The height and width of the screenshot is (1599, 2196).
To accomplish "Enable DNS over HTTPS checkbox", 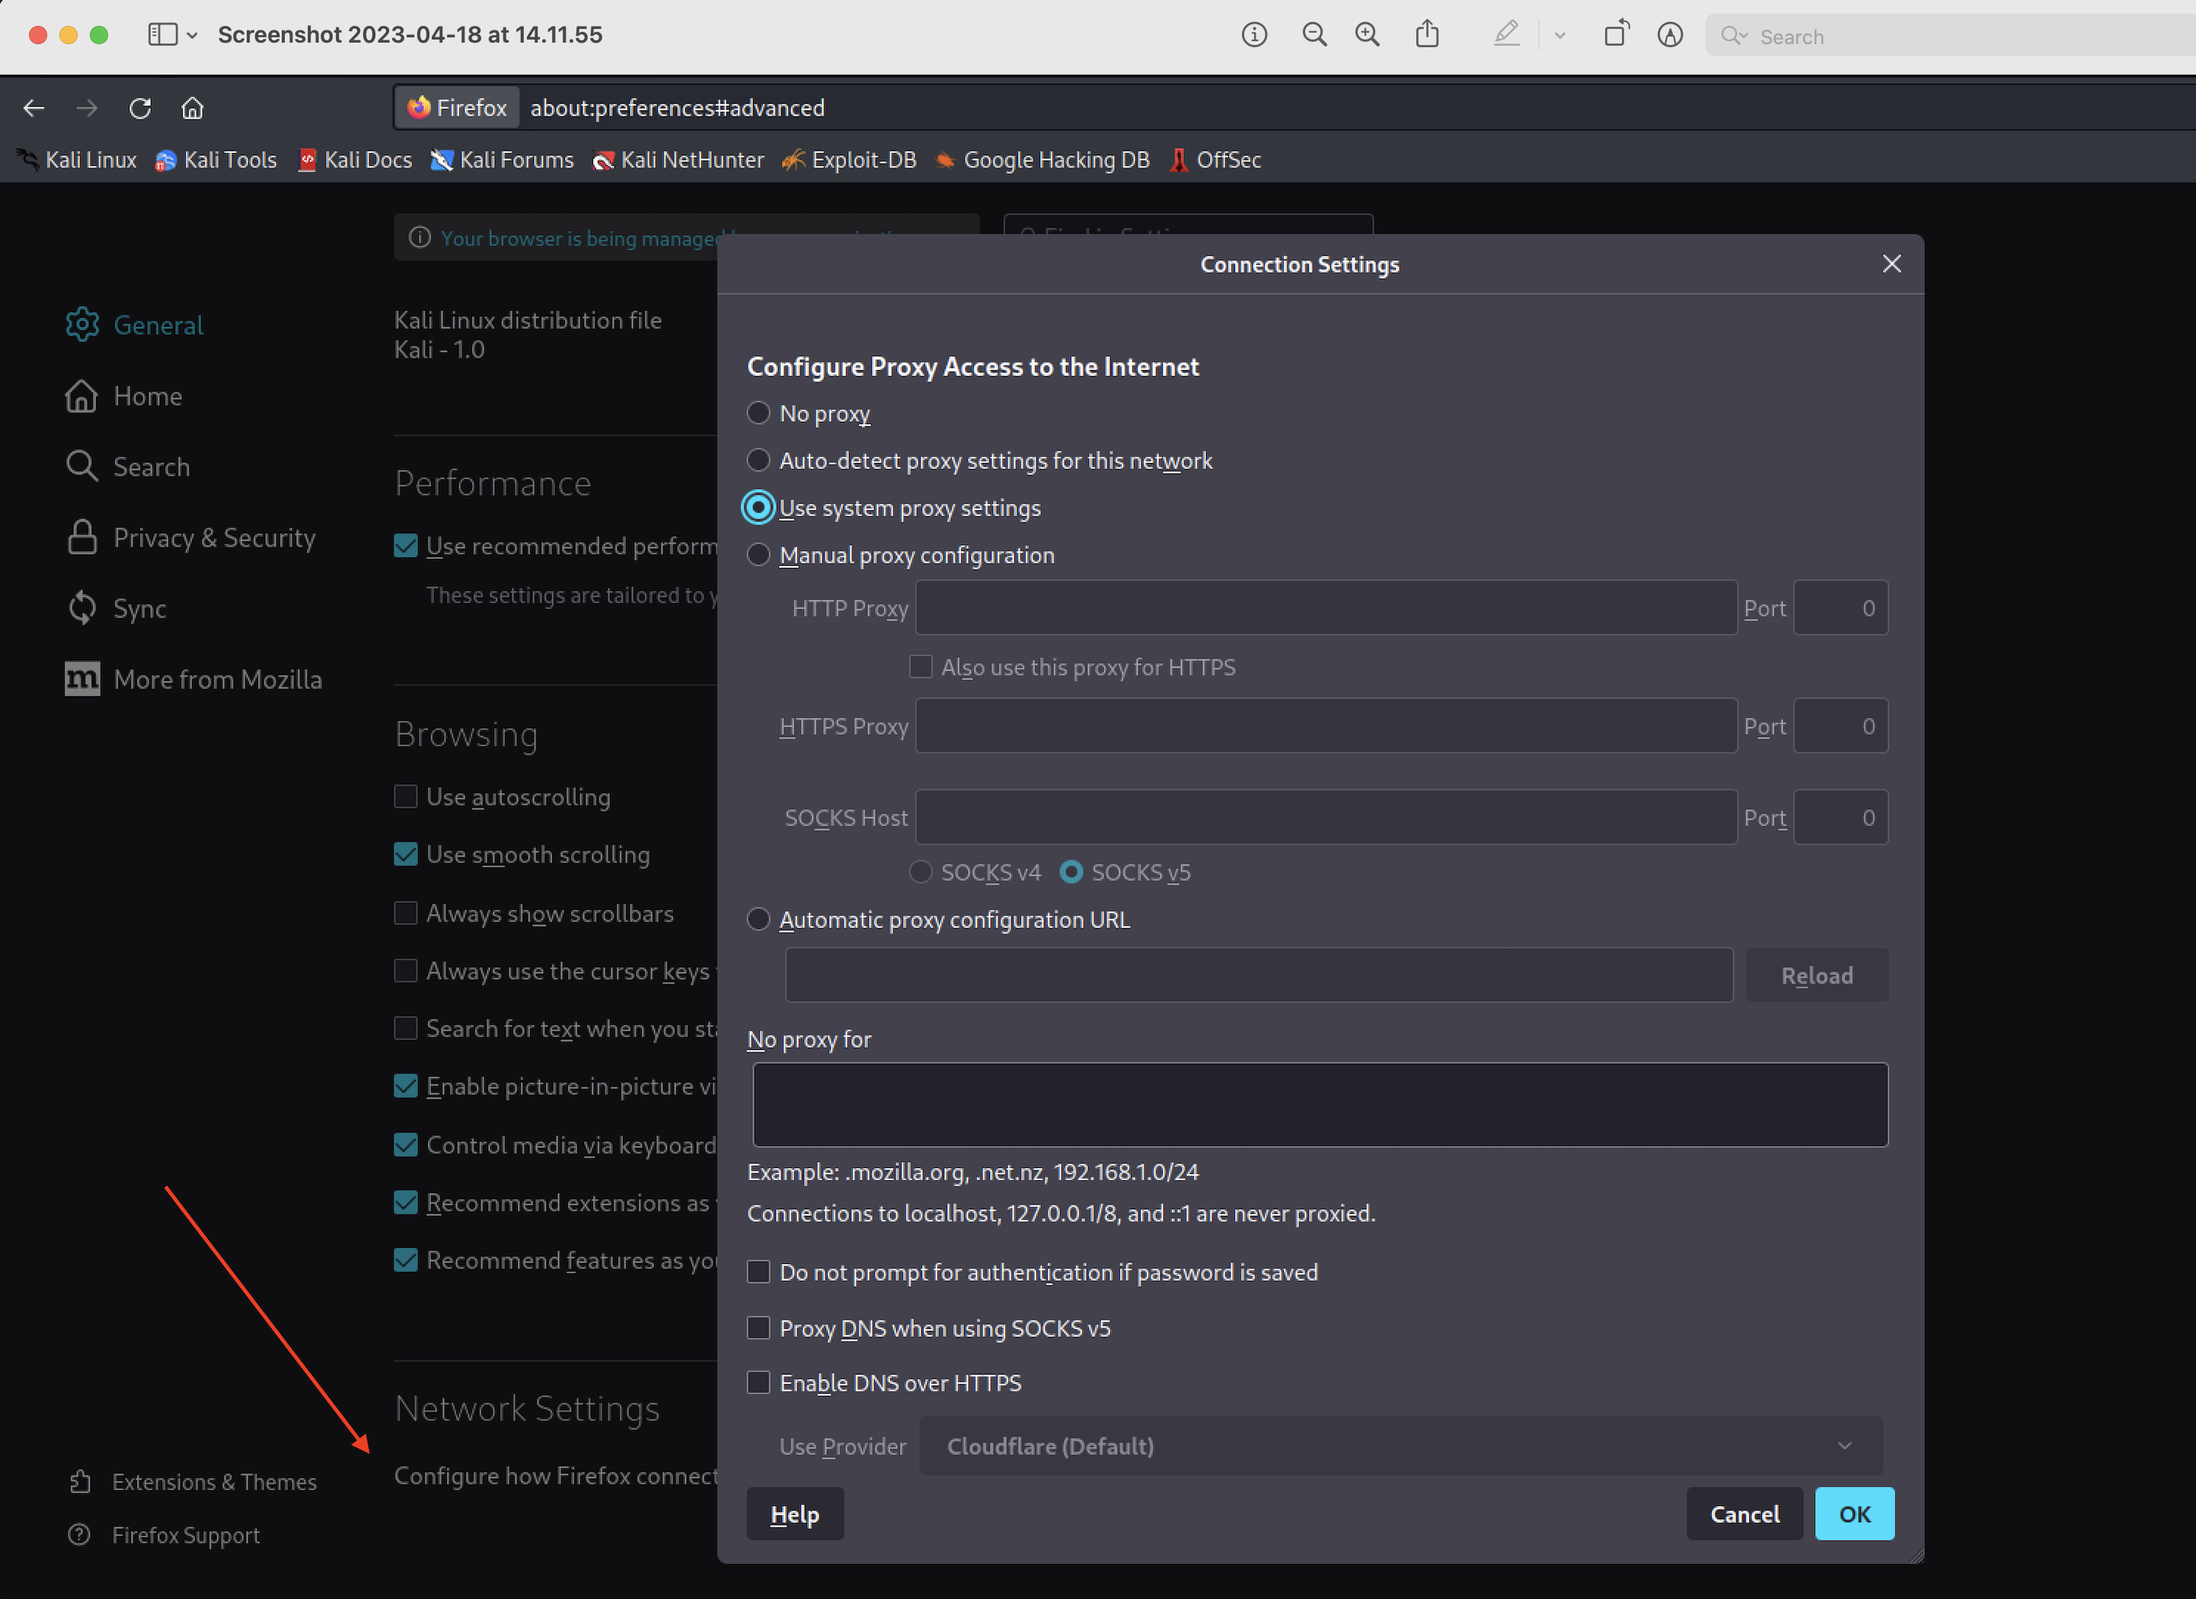I will 758,1382.
